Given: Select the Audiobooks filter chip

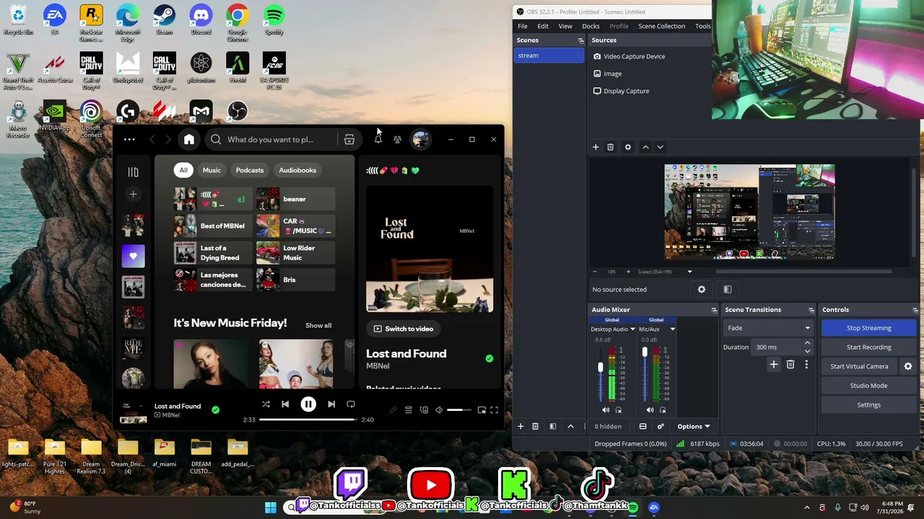Looking at the screenshot, I should point(297,170).
